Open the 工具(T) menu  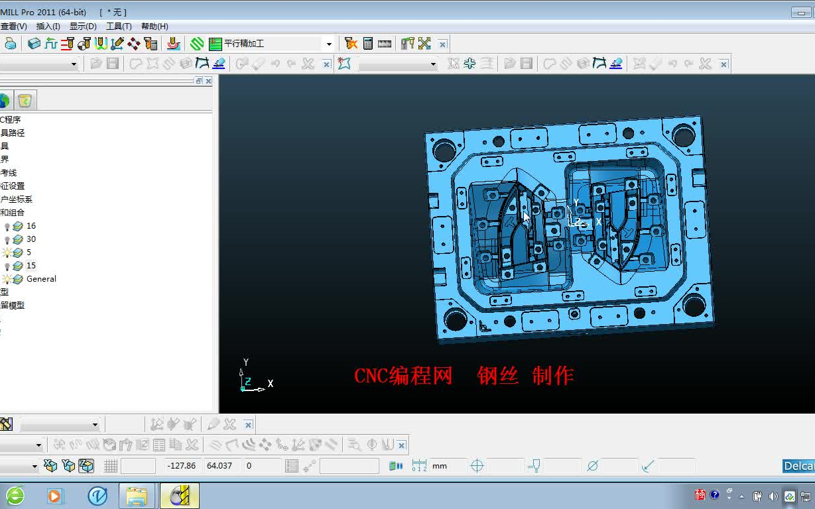tap(119, 27)
